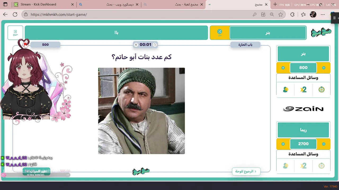Viewport: 339px width, 190px height.
Task: Close the active مخمخ tab
Action: [x=266, y=4]
